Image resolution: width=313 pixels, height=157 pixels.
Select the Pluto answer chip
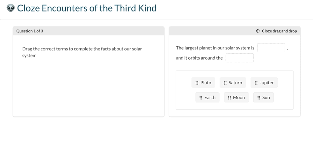pyautogui.click(x=203, y=83)
